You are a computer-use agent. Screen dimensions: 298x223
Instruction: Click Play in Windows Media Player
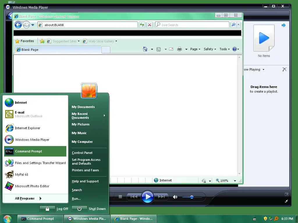(x=147, y=197)
